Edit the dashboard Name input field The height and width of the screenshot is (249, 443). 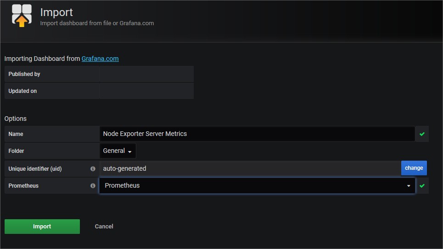tap(257, 134)
